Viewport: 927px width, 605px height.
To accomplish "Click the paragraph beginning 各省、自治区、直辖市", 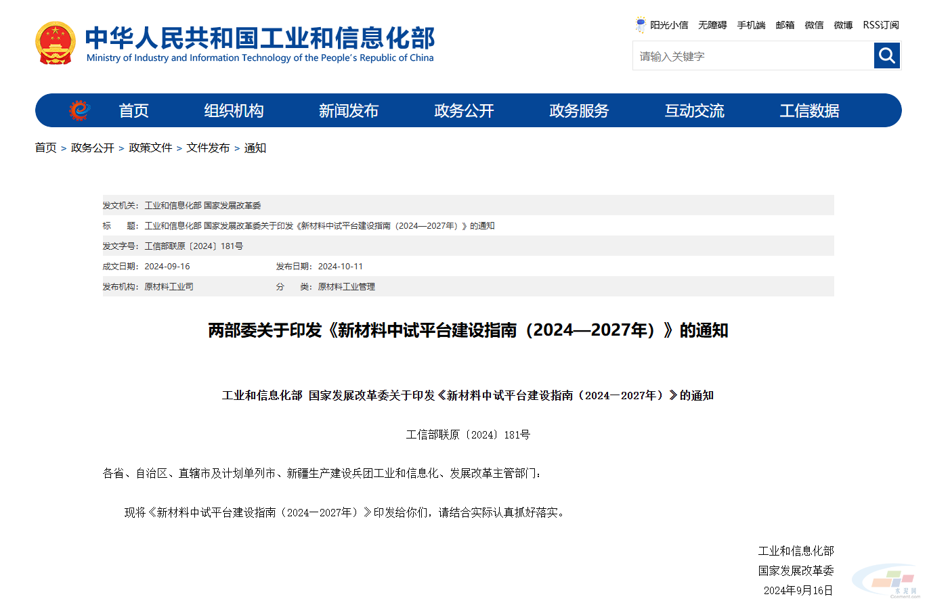I will (x=322, y=474).
